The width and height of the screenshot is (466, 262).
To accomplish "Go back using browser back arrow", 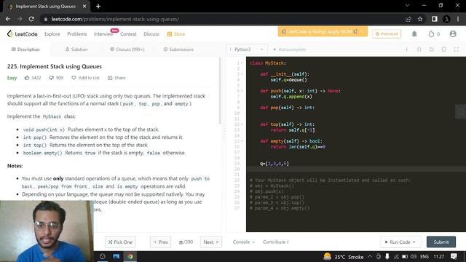I will coord(8,19).
